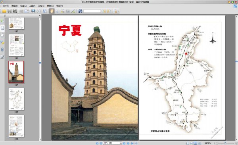Go to next page button

pos(124,143)
